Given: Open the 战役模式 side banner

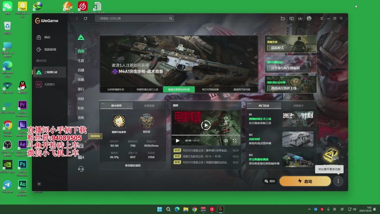Looking at the screenshot, I should point(291,44).
